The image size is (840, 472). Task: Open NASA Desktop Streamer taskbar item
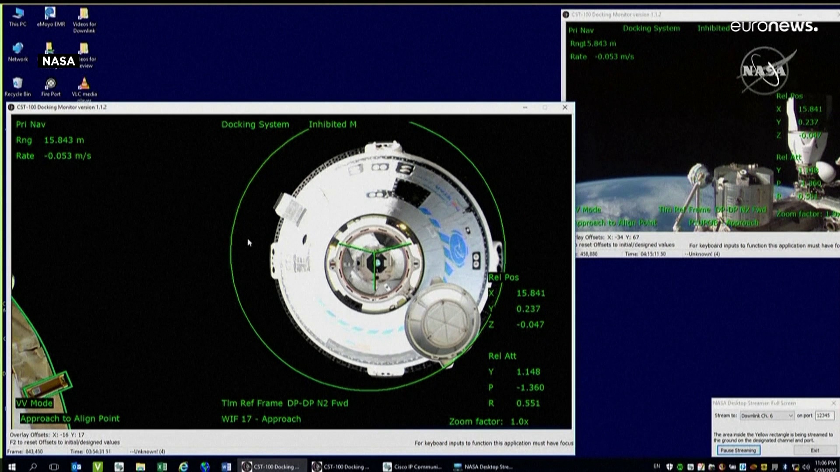pyautogui.click(x=483, y=467)
